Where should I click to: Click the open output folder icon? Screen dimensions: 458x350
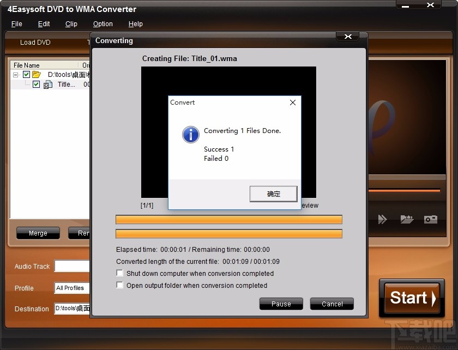(x=406, y=219)
